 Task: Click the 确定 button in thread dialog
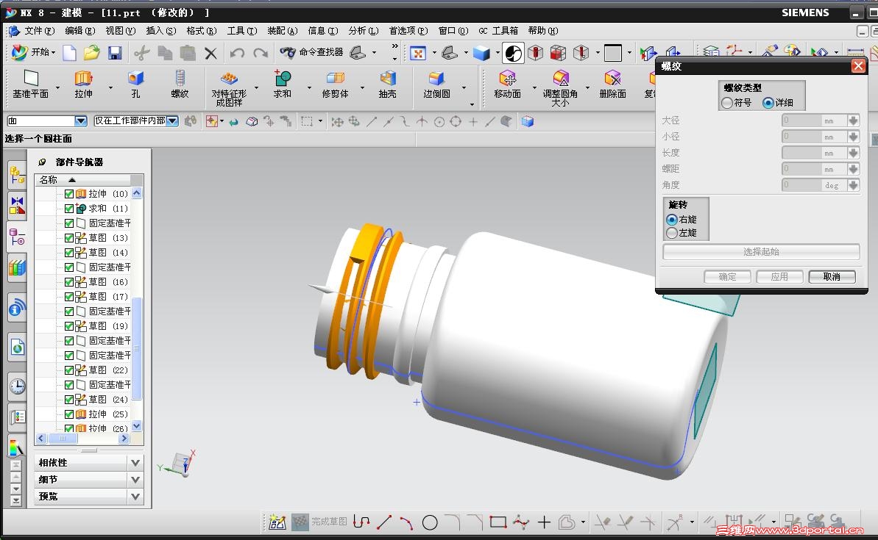pos(727,277)
